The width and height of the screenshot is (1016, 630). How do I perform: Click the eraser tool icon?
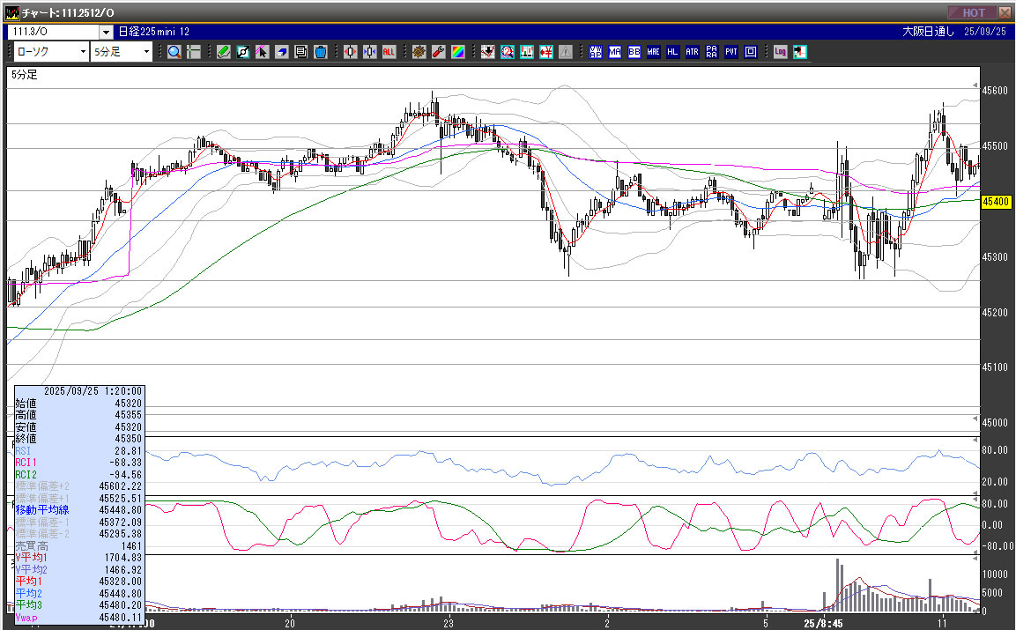282,52
